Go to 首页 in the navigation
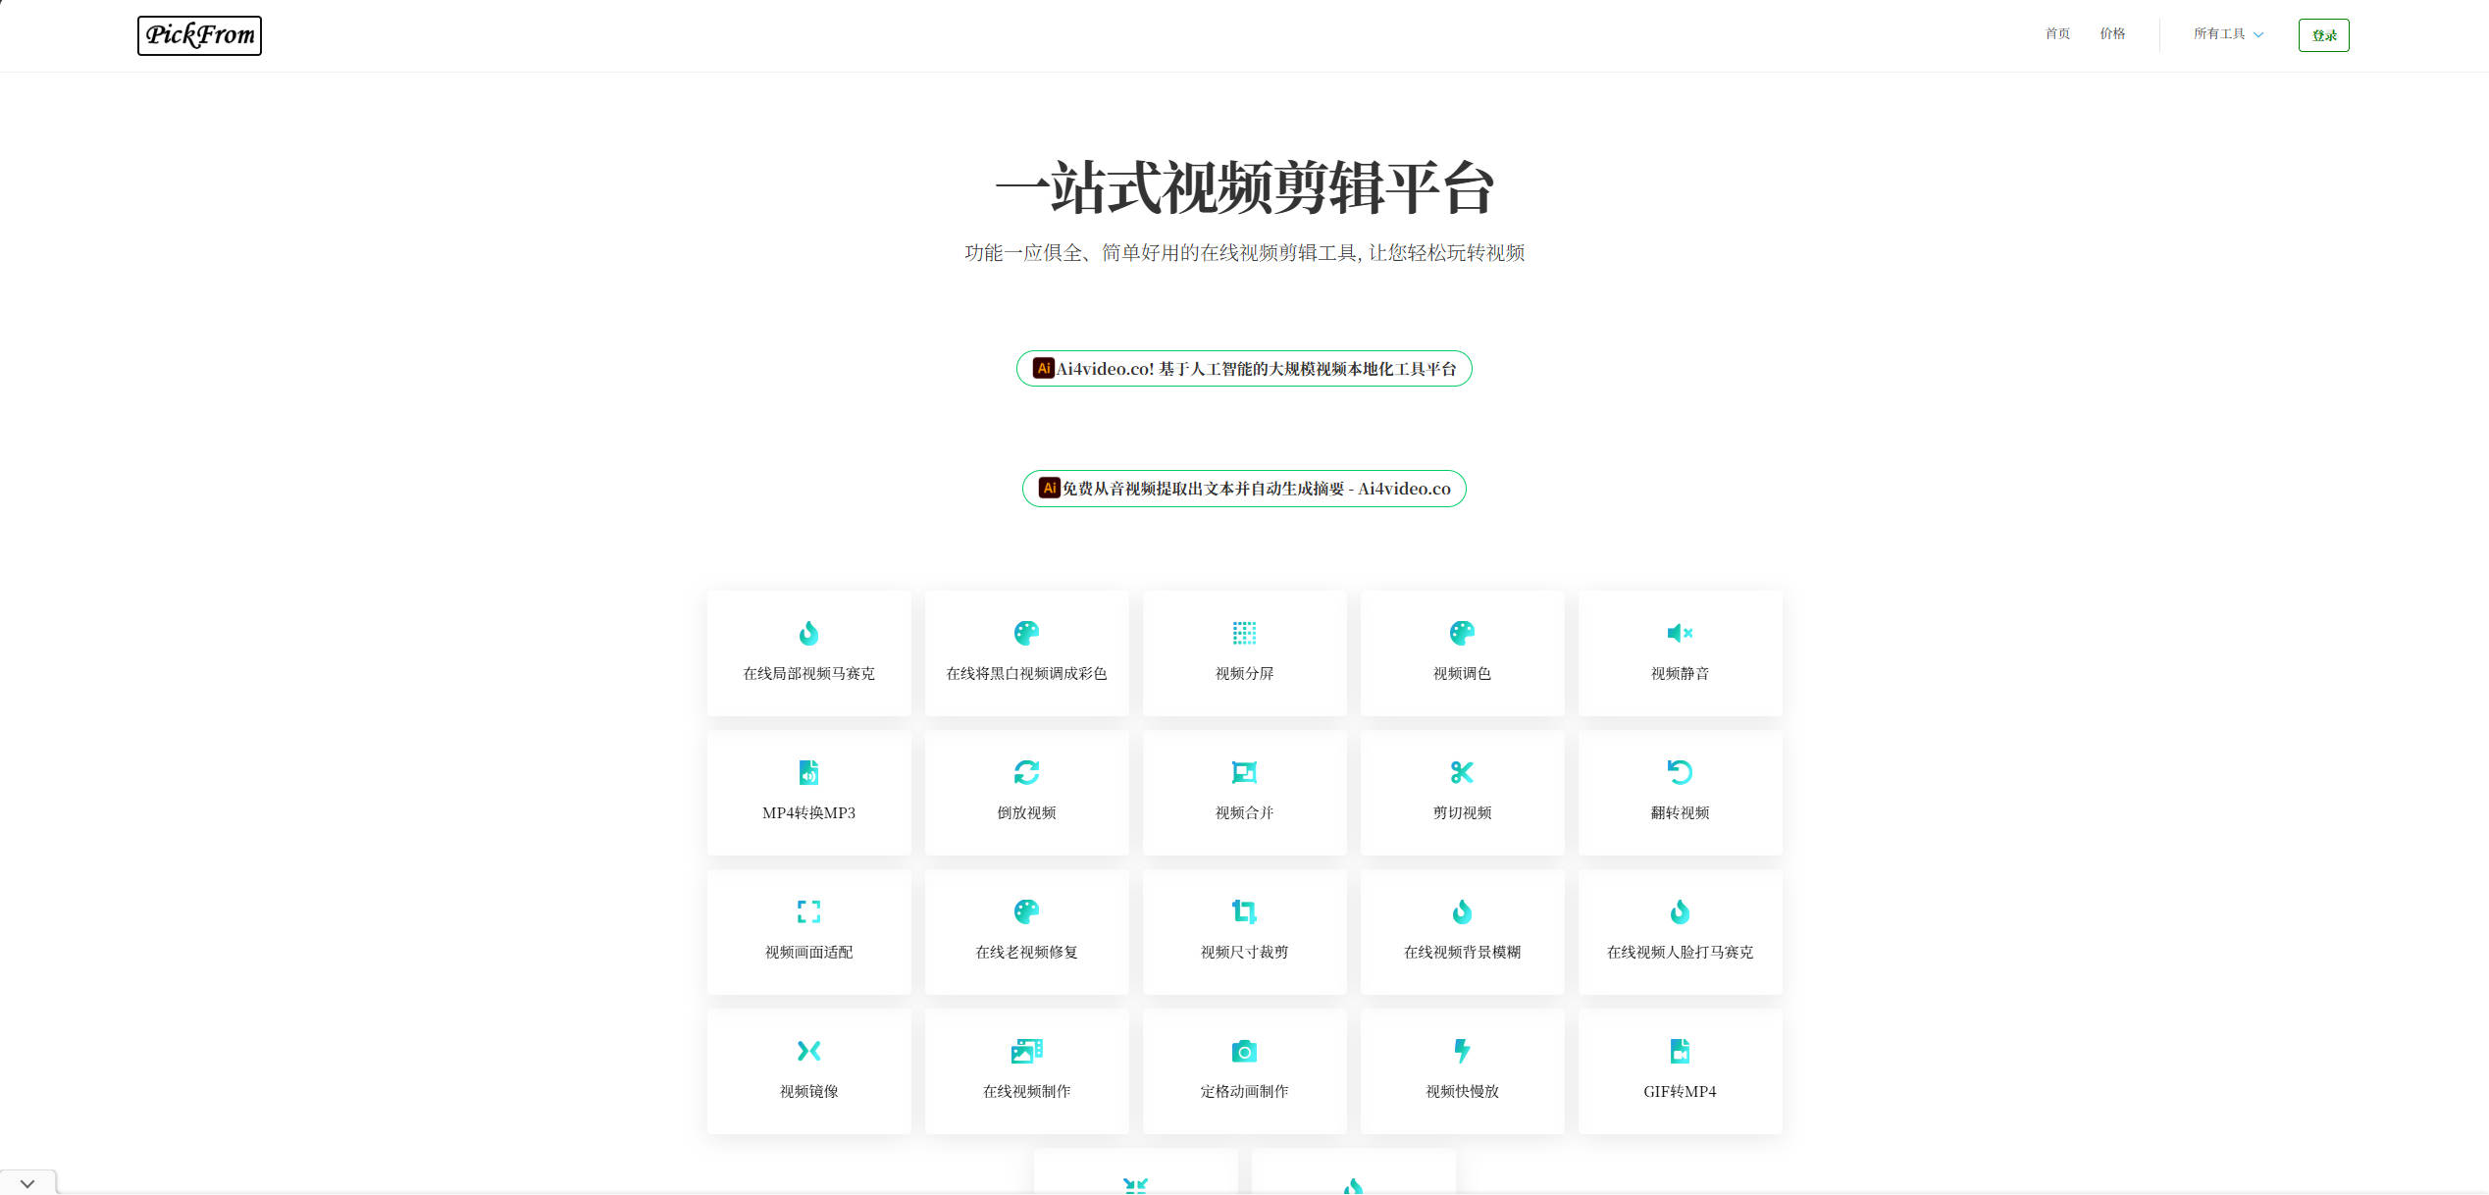Image resolution: width=2489 pixels, height=1195 pixels. [2057, 34]
